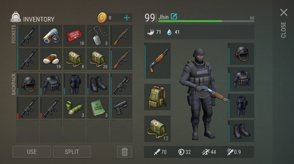Select the equipped backpack slot

click(157, 97)
